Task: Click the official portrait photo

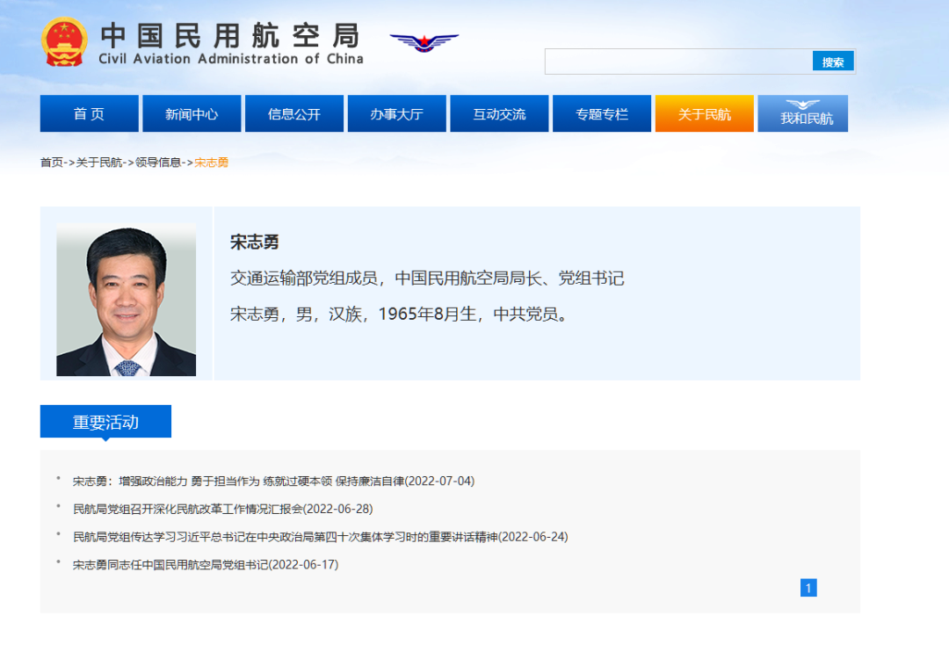Action: 126,300
